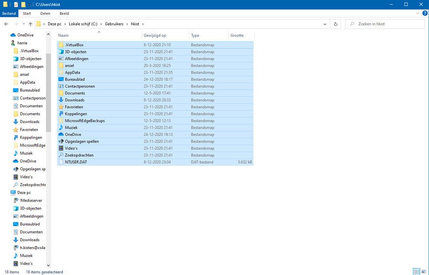Open the Delen ribbon tab
The image size is (429, 275).
coord(45,13)
